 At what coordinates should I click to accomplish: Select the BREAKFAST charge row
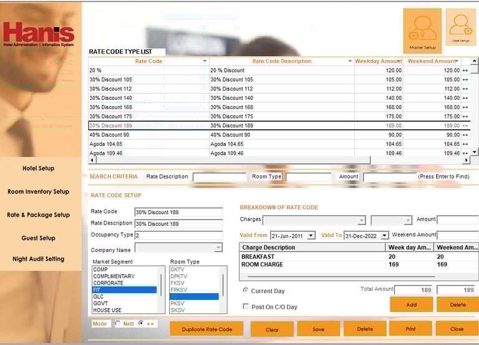[359, 256]
